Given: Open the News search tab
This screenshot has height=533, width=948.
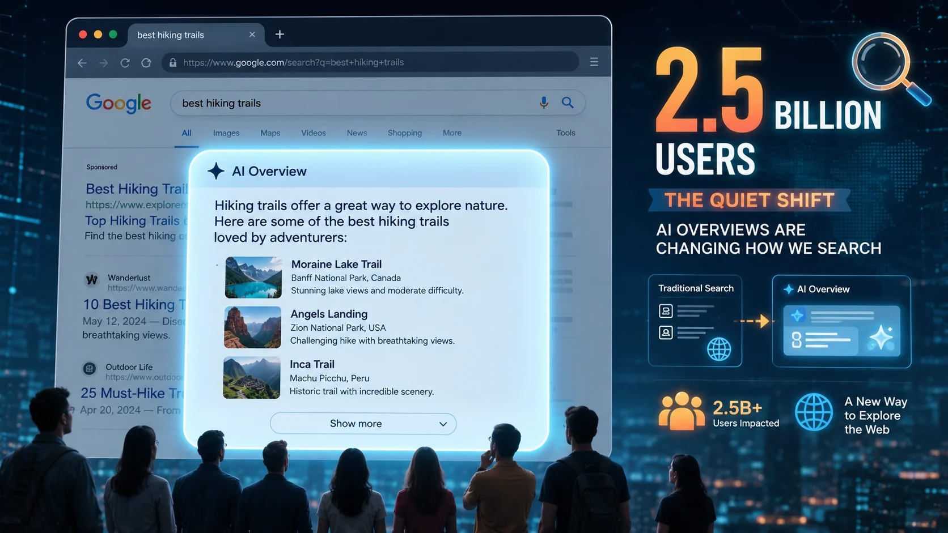Looking at the screenshot, I should (357, 133).
